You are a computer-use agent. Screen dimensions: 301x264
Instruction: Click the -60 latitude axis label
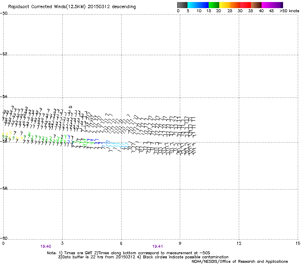(x=4, y=238)
